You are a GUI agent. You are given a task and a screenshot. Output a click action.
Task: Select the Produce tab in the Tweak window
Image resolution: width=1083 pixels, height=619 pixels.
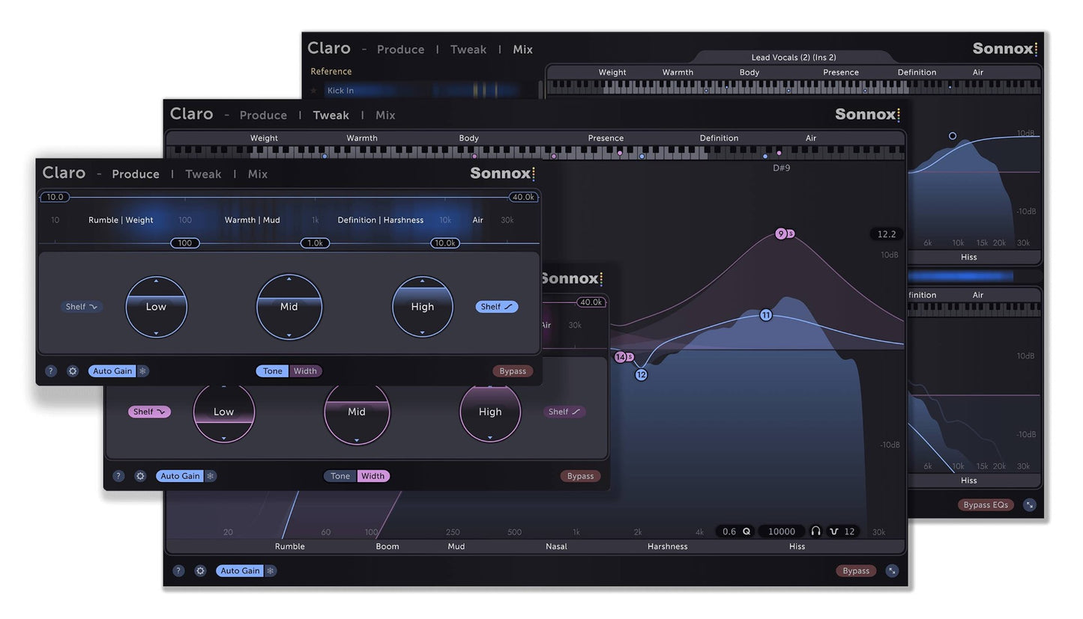click(263, 115)
